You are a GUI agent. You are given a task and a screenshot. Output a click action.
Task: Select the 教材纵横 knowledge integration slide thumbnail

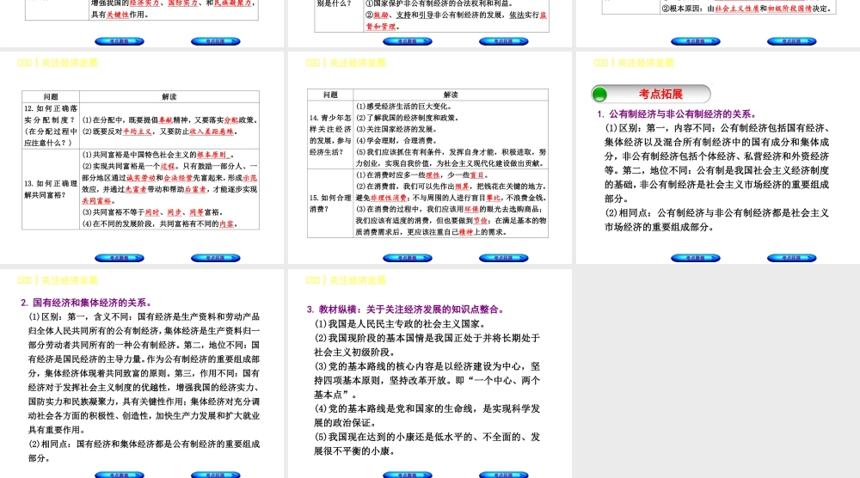tap(430, 374)
